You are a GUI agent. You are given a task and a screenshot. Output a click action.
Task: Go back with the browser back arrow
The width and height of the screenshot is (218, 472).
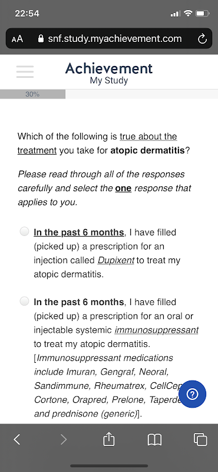coord(17,440)
